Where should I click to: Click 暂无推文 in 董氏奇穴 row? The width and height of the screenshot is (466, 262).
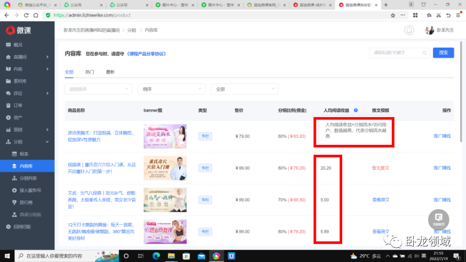381,168
